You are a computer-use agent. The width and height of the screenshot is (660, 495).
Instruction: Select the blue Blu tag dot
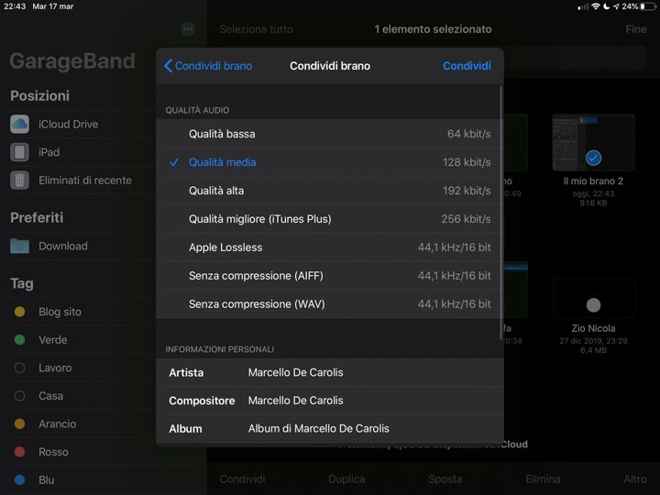(x=20, y=479)
